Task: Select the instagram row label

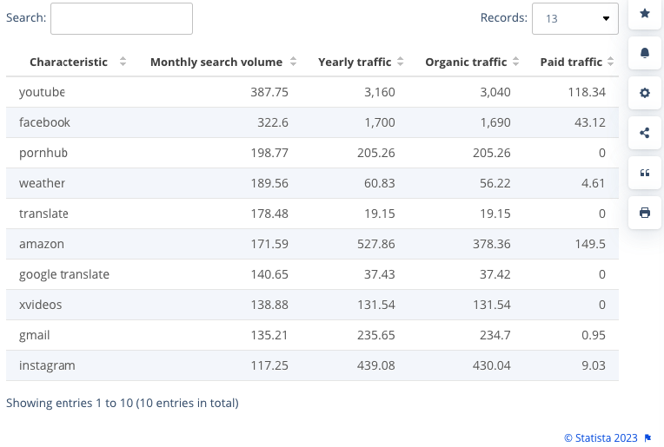Action: pos(47,365)
